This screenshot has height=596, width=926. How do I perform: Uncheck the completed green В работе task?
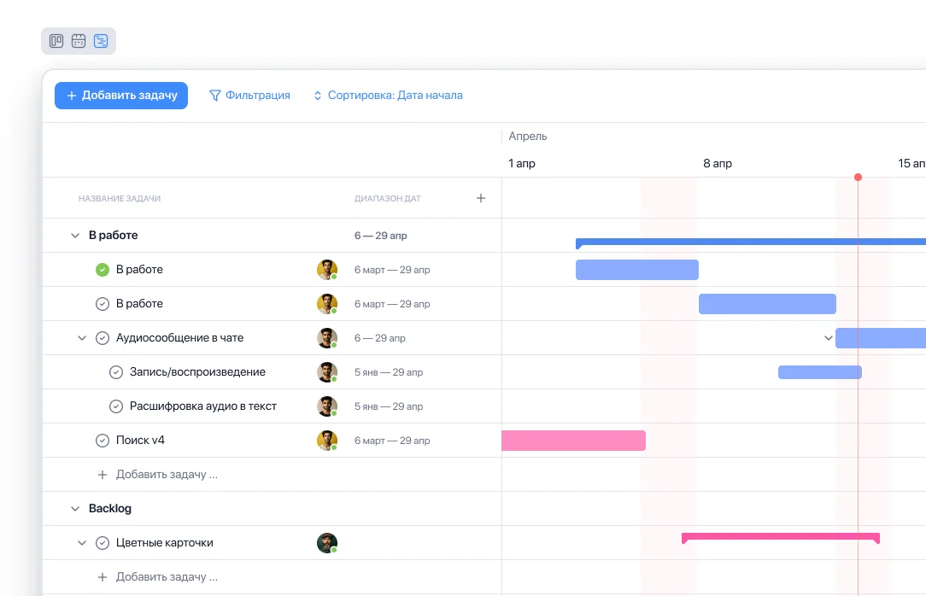pos(103,270)
